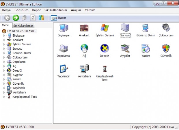Open the Yapılandır configuration icon in main panel
The width and height of the screenshot is (179, 130).
(64, 69)
